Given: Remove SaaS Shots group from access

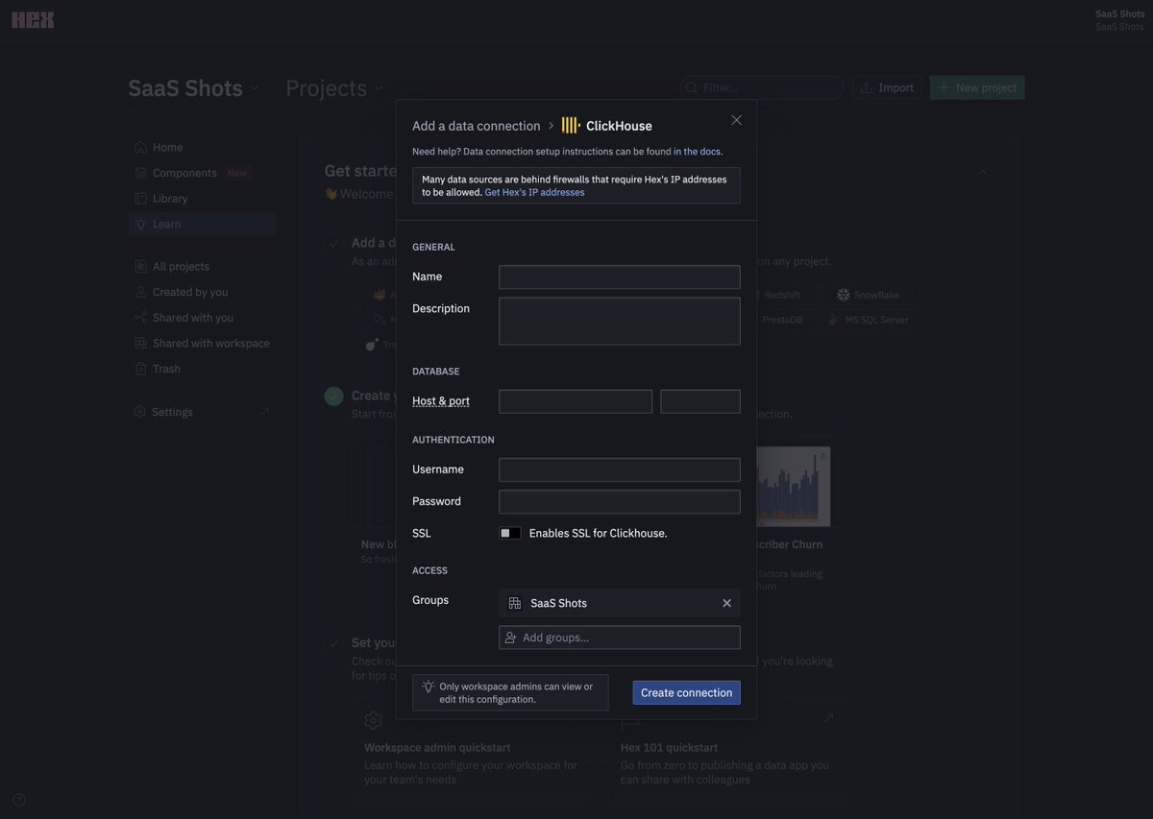Looking at the screenshot, I should (x=726, y=603).
